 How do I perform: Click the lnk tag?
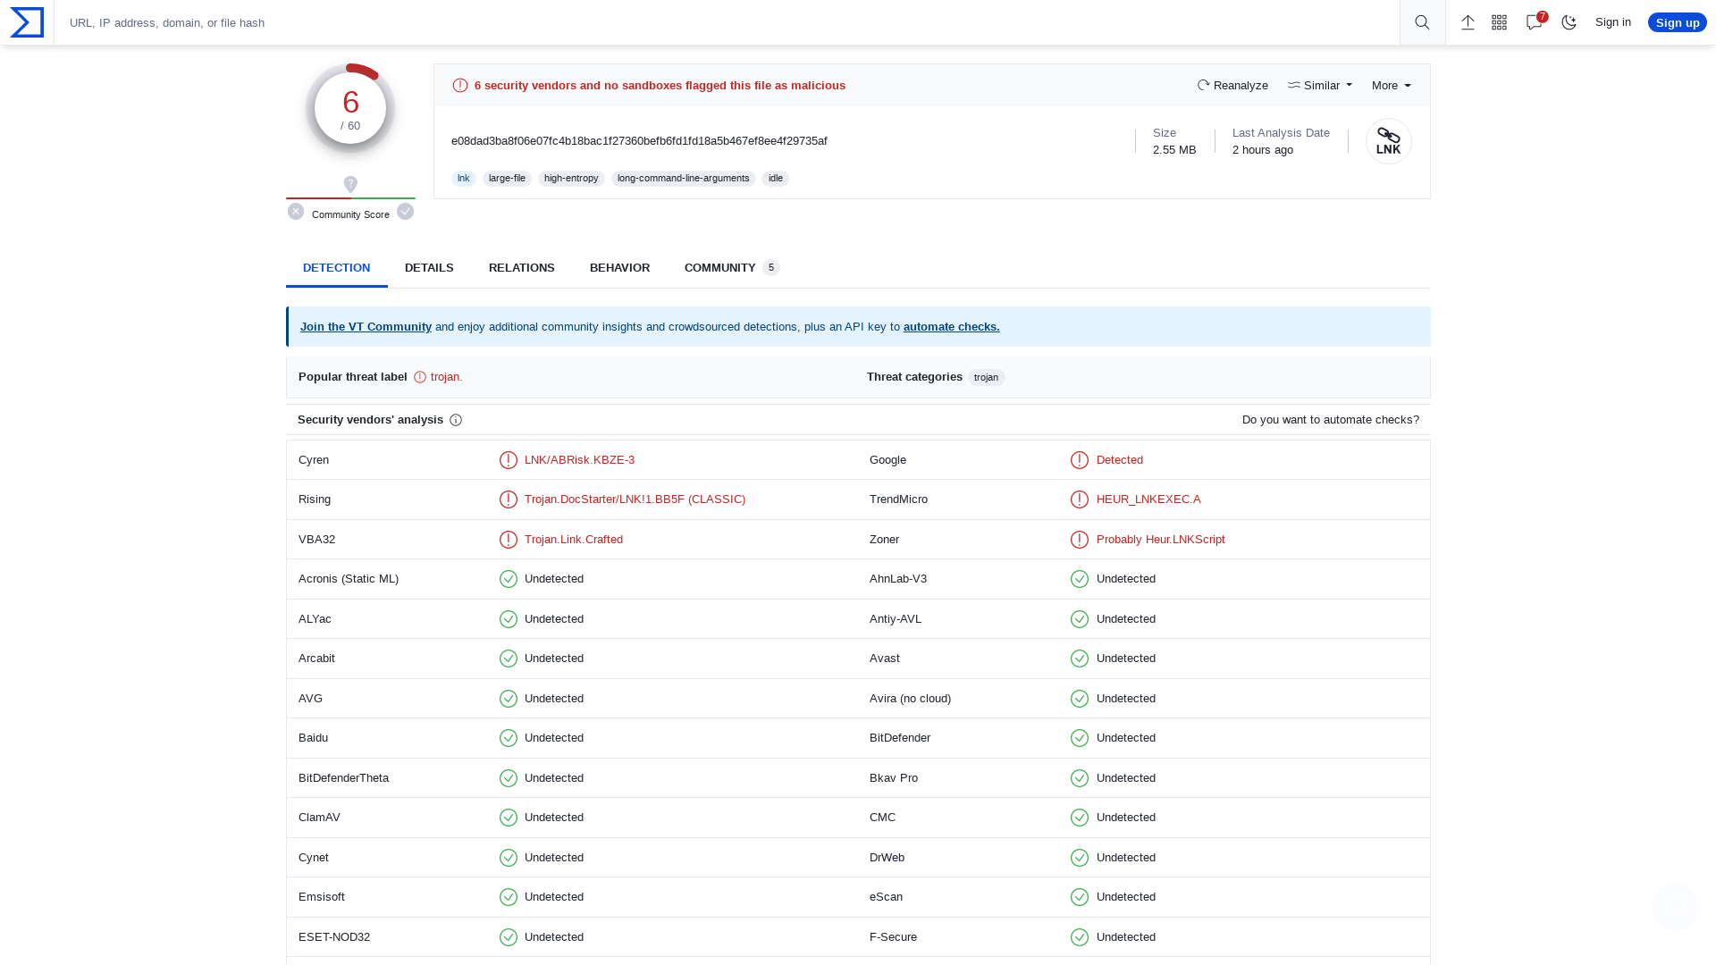pos(463,179)
